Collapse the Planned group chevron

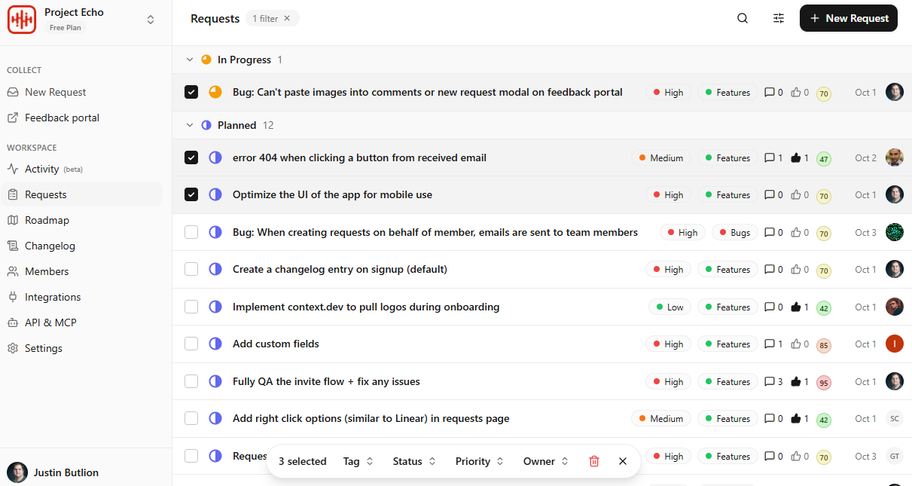[x=188, y=125]
